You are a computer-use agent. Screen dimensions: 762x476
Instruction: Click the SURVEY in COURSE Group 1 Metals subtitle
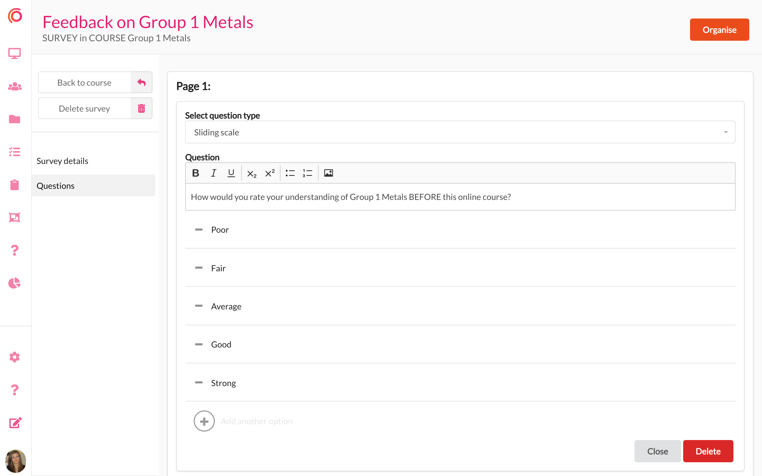pos(116,38)
